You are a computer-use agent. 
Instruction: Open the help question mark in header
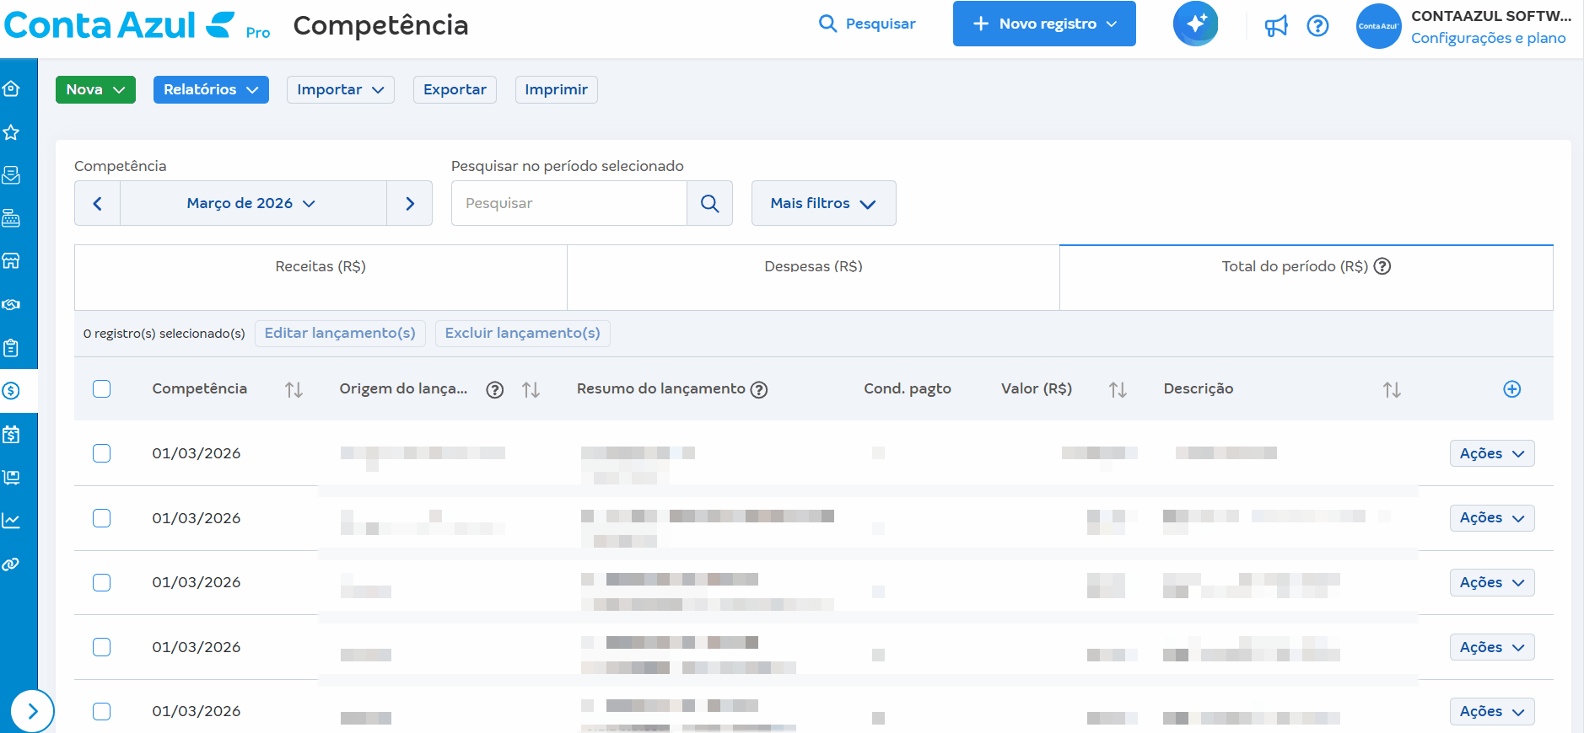pos(1317,26)
